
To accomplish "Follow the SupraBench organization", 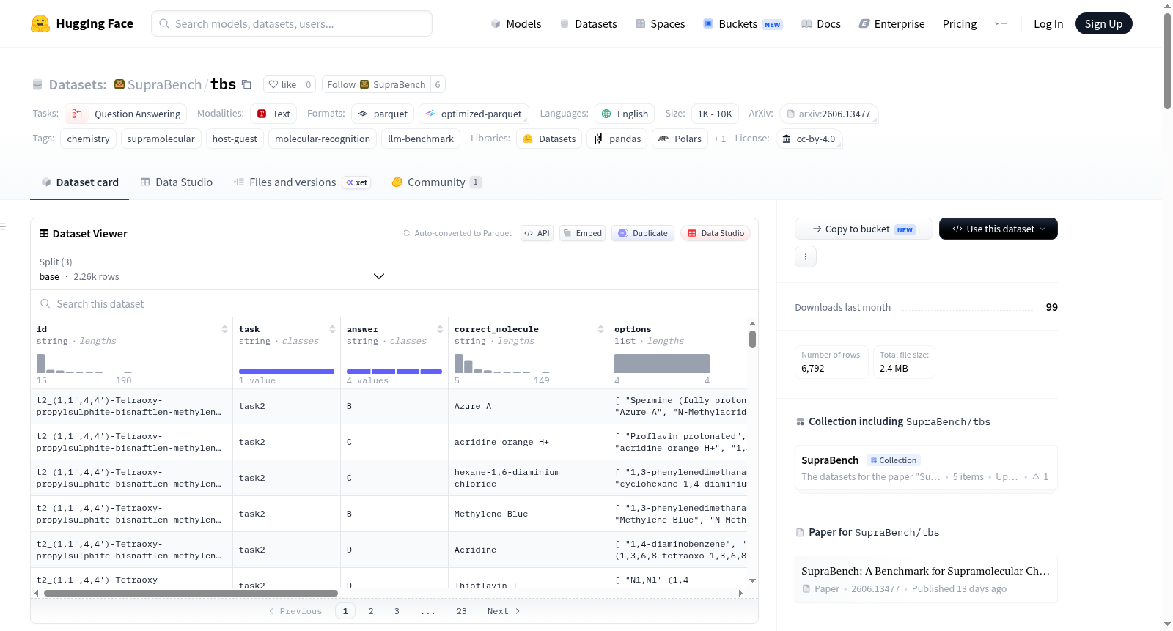I will tap(376, 84).
